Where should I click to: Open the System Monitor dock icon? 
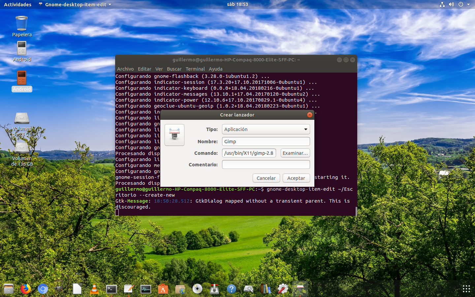(x=145, y=289)
